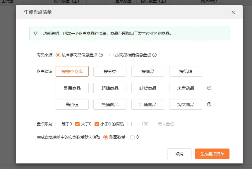This screenshot has height=169, width=252.
Task: Enable the 天未盘点 checkbox
Action: tap(129, 124)
